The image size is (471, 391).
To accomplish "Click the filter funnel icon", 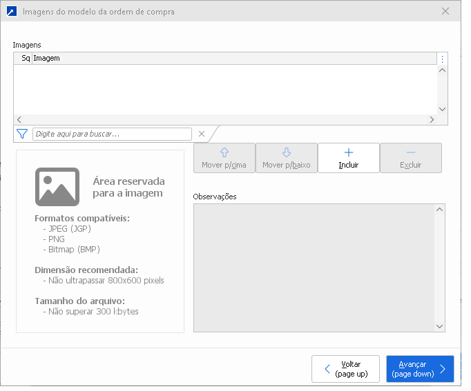I will pos(21,134).
